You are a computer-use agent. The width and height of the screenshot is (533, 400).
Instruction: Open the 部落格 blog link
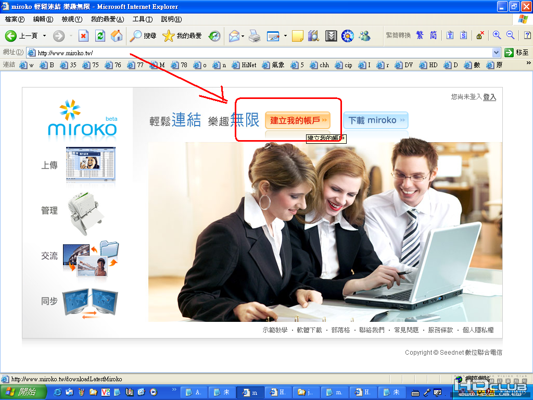[340, 330]
